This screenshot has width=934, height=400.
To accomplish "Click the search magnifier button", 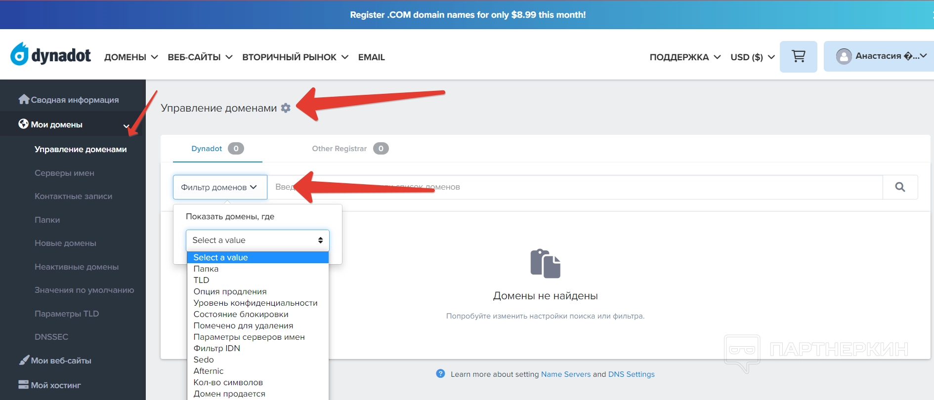I will 900,187.
